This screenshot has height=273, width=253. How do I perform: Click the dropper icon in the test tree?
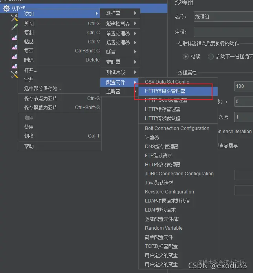(14, 27)
